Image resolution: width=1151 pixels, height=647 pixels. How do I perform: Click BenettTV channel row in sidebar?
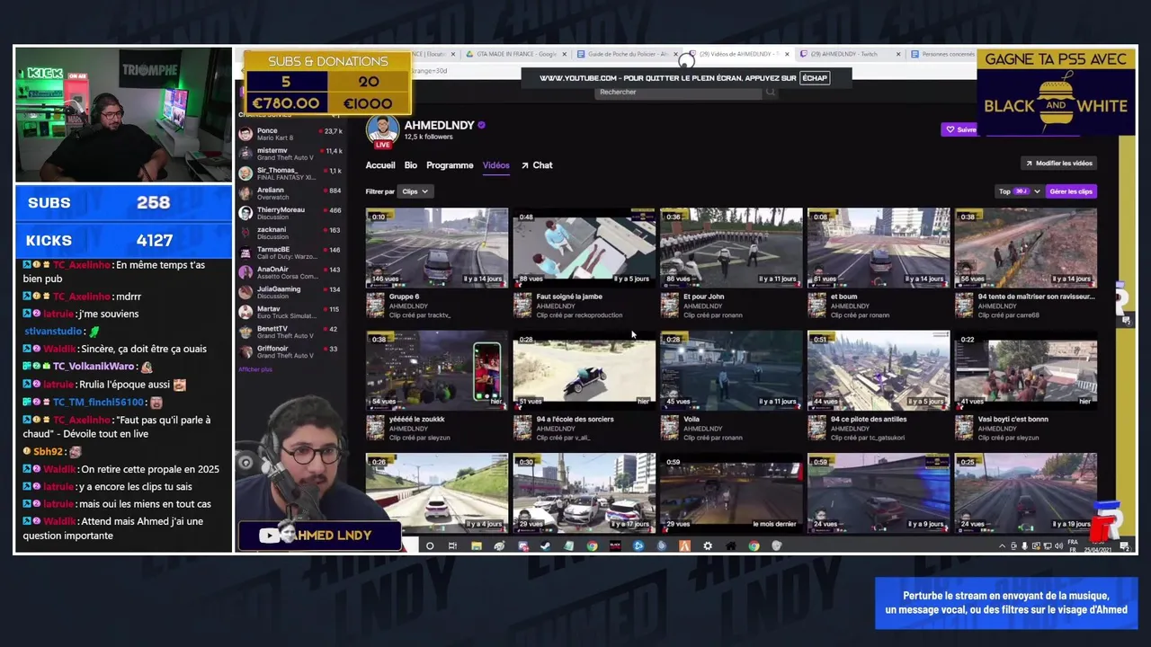pos(290,331)
